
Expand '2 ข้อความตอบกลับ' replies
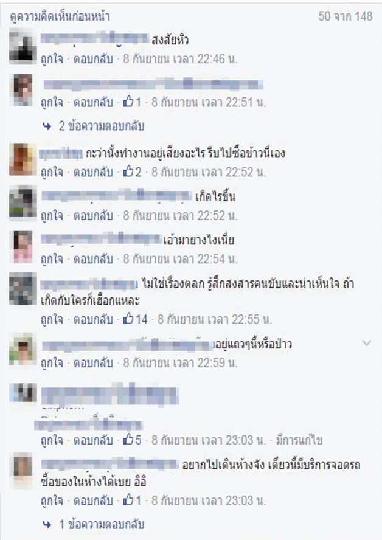pos(101,126)
